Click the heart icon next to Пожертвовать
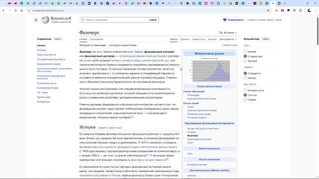Image resolution: width=319 pixels, height=179 pixels. click(x=225, y=20)
